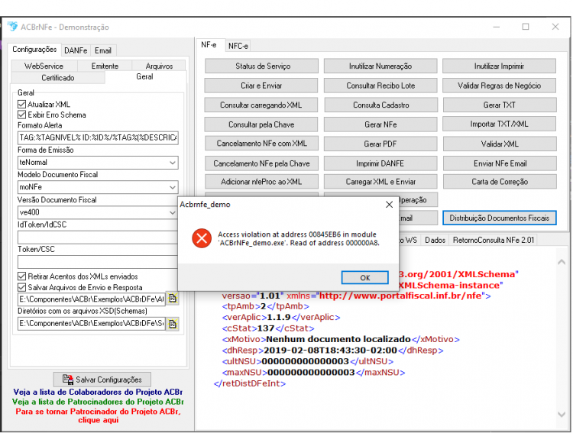Click Validar XML button
Viewport: 573px width, 433px height.
coord(500,144)
